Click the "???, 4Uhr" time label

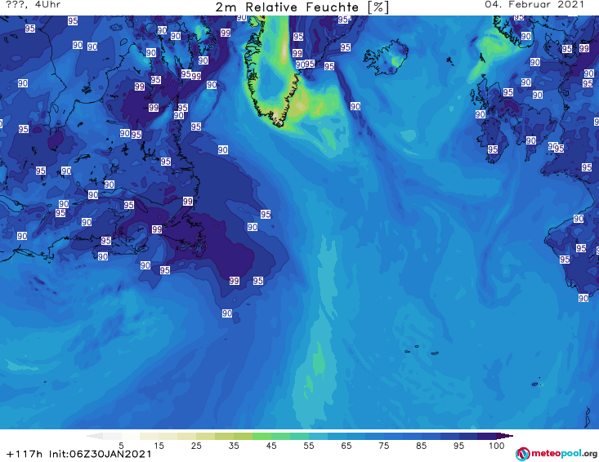point(33,5)
